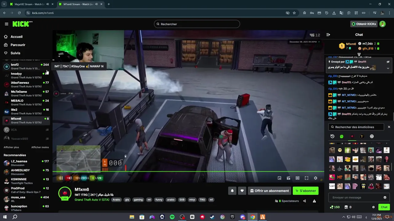Click the cast/clip icon in player
Image resolution: width=394 pixels, height=221 pixels.
pos(288,178)
